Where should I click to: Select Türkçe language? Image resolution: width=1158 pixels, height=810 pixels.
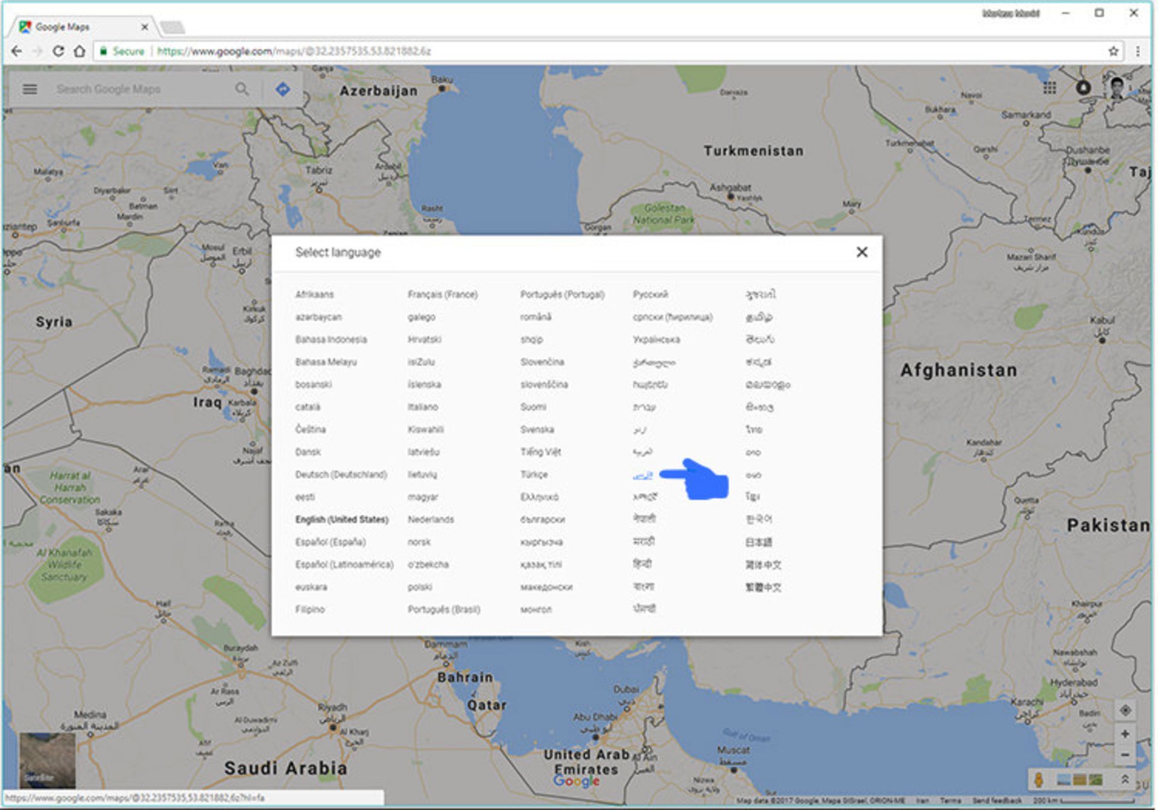pos(534,474)
